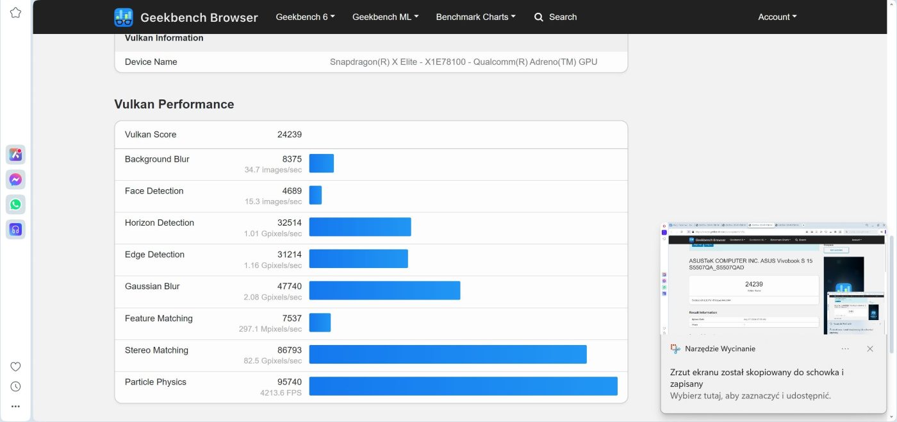Screen dimensions: 897x422
Task: Click the Vulkan Performance heading
Action: pyautogui.click(x=174, y=105)
